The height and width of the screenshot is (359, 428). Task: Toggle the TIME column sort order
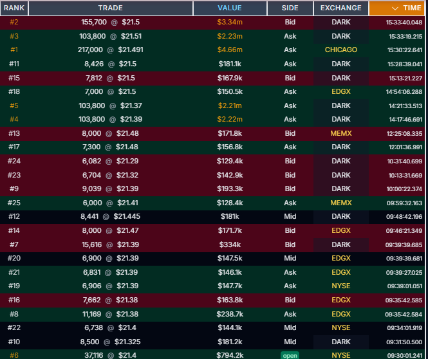(397, 8)
